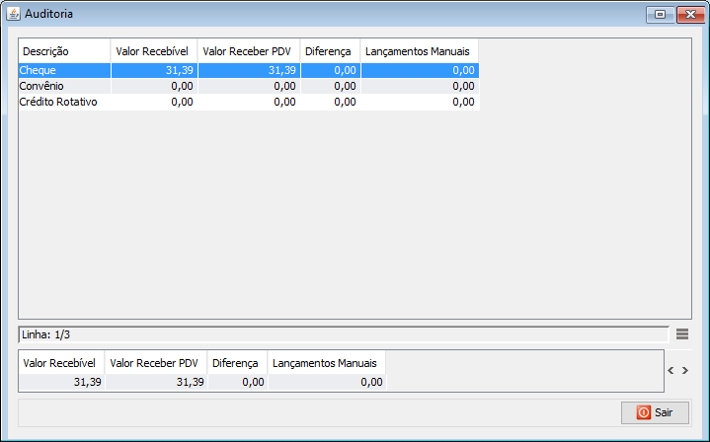The image size is (710, 442).
Task: Click the Java icon in title bar
Action: (x=13, y=15)
